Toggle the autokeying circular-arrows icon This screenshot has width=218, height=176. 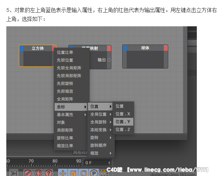pyautogui.click(x=38, y=173)
